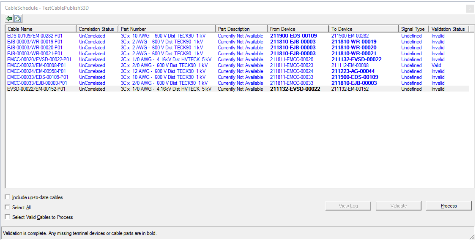Sort by Correlation Status column header
This screenshot has height=240, width=476.
(x=96, y=29)
